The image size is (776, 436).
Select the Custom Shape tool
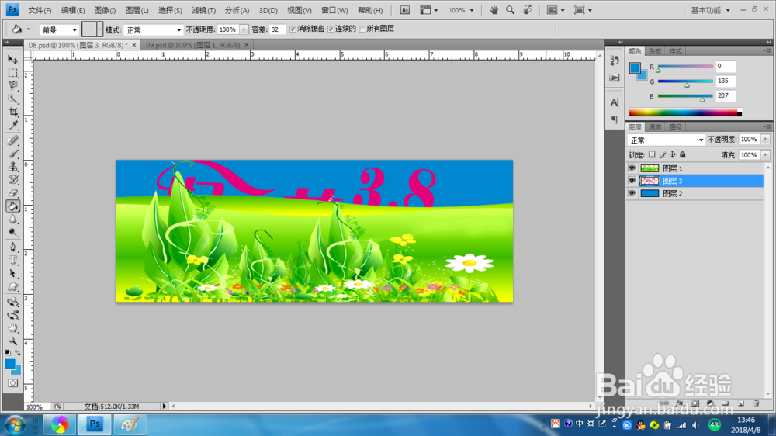(13, 286)
